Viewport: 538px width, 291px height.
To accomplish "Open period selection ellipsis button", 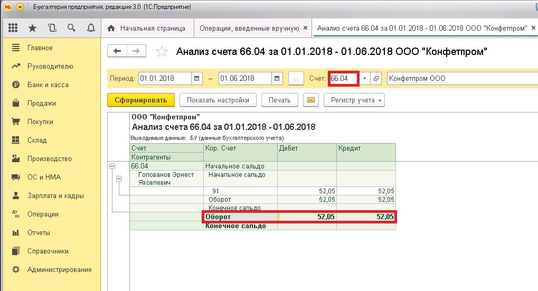I will pyautogui.click(x=296, y=78).
